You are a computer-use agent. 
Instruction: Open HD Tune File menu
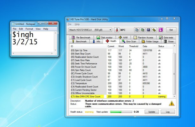(70, 24)
